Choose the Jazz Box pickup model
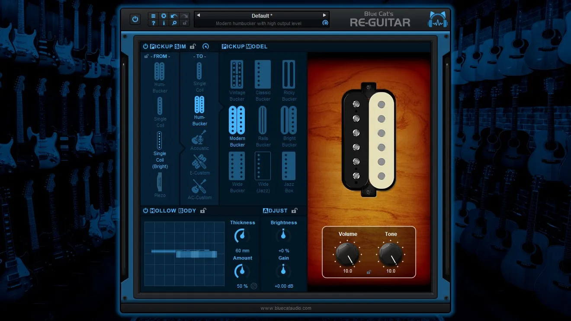The height and width of the screenshot is (321, 571). [289, 172]
